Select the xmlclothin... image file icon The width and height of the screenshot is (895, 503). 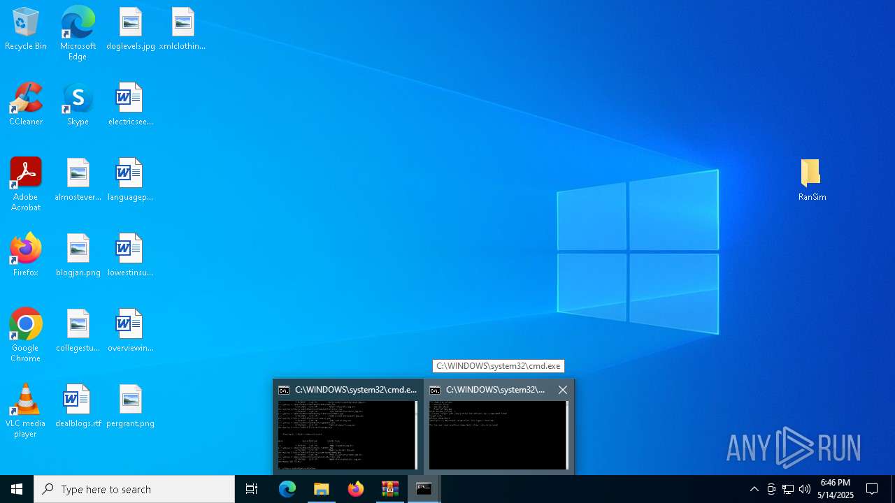pyautogui.click(x=182, y=29)
